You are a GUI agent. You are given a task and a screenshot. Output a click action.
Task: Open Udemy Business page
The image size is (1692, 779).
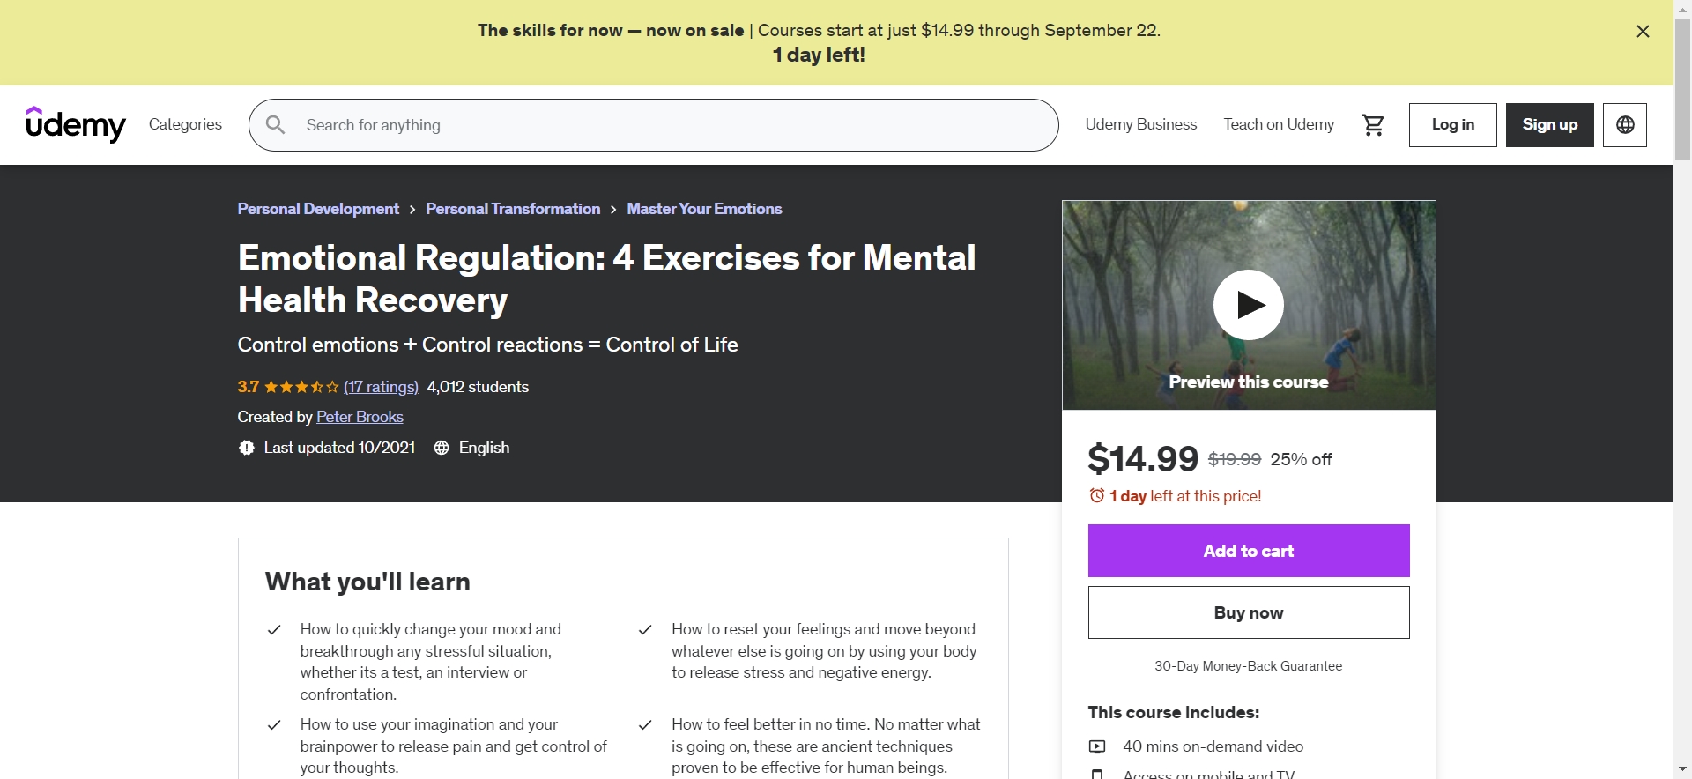[x=1140, y=124]
